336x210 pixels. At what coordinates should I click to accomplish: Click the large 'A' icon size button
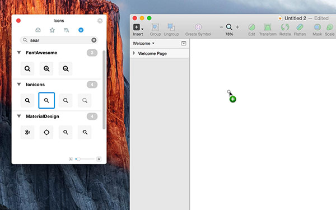tap(99, 159)
